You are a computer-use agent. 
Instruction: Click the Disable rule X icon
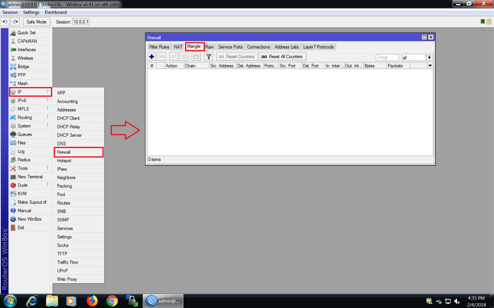coord(184,57)
